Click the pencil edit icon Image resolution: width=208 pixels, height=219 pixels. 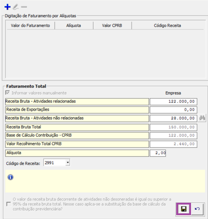pos(16,7)
